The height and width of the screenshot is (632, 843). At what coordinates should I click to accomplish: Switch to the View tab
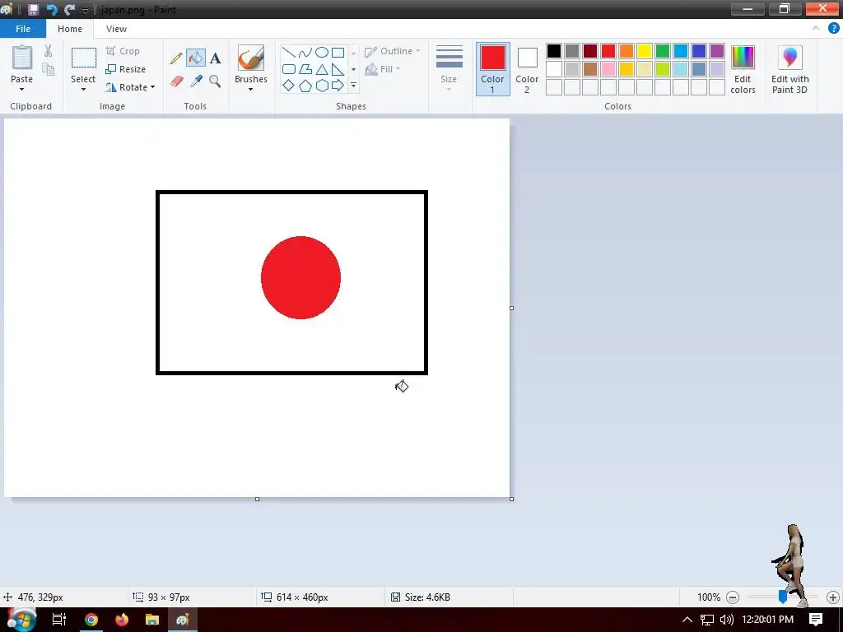(116, 29)
